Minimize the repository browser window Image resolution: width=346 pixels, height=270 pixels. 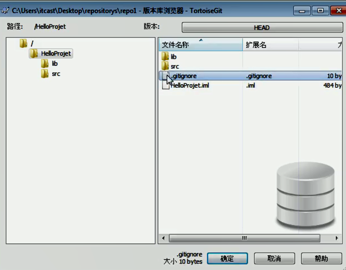(302, 11)
